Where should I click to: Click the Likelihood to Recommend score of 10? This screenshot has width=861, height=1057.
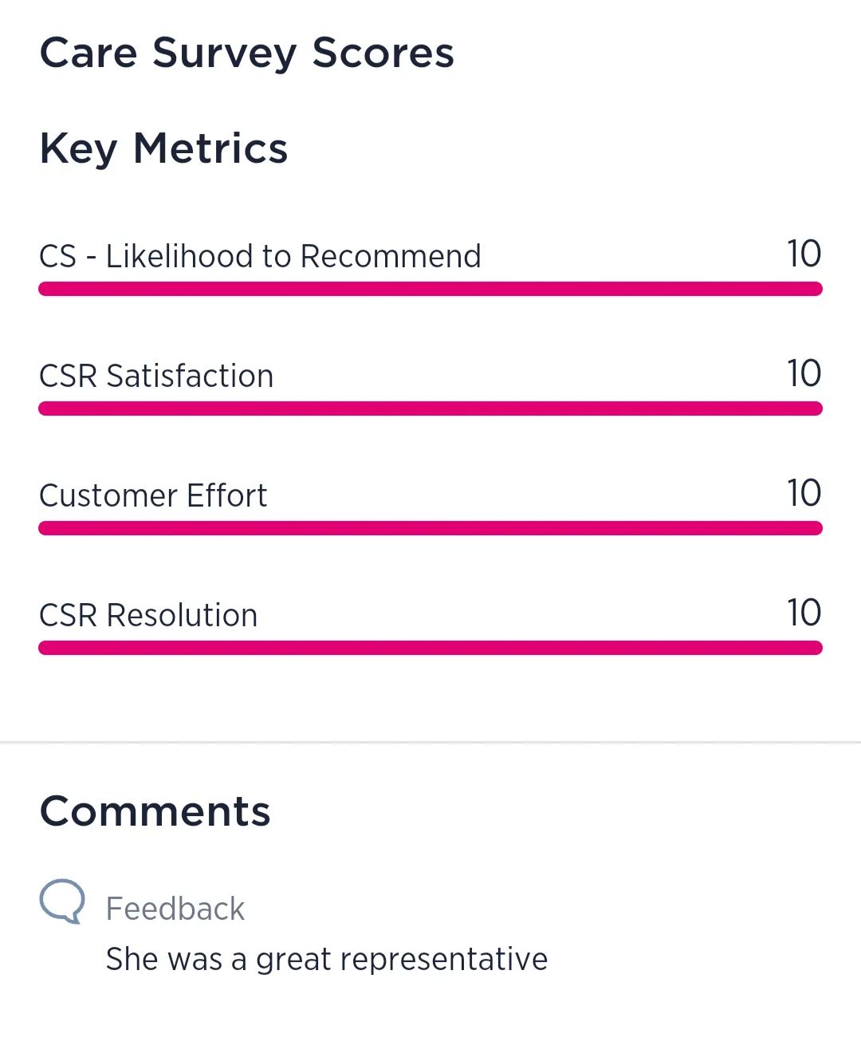pyautogui.click(x=804, y=254)
